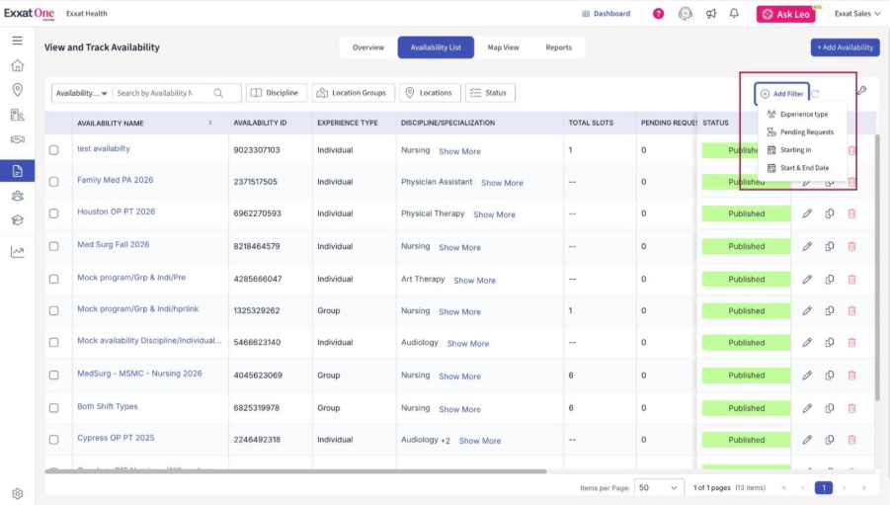Viewport: 890px width, 505px height.
Task: Open the announcements megaphone icon
Action: click(711, 14)
